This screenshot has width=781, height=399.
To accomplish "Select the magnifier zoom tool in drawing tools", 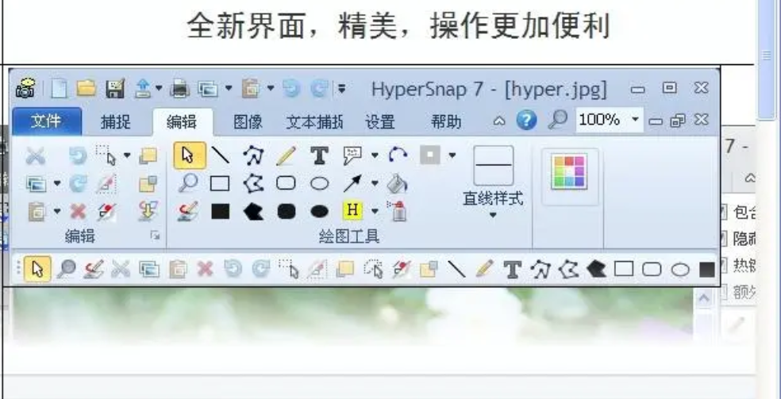I will click(188, 183).
